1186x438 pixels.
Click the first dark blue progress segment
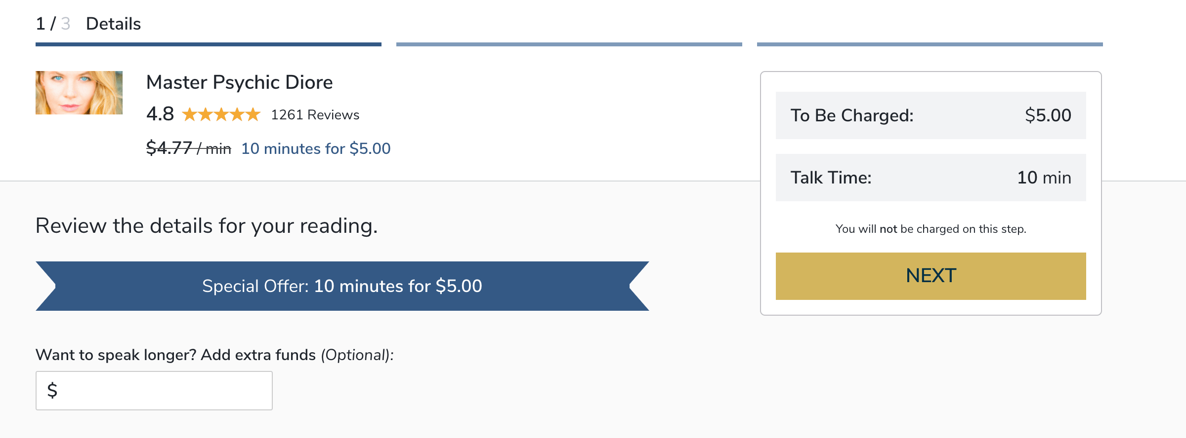[208, 44]
